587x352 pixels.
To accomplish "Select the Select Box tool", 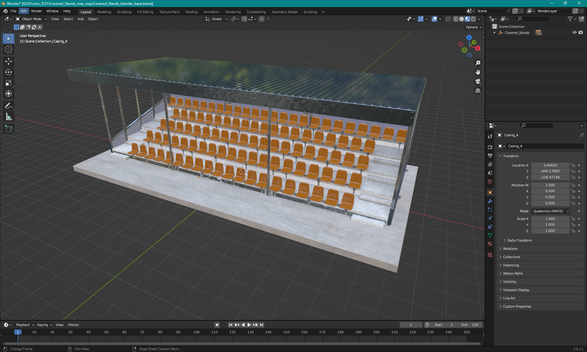I will point(9,38).
